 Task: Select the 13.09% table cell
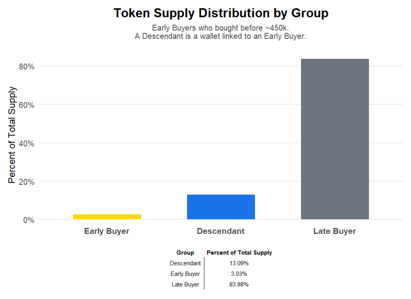click(239, 263)
